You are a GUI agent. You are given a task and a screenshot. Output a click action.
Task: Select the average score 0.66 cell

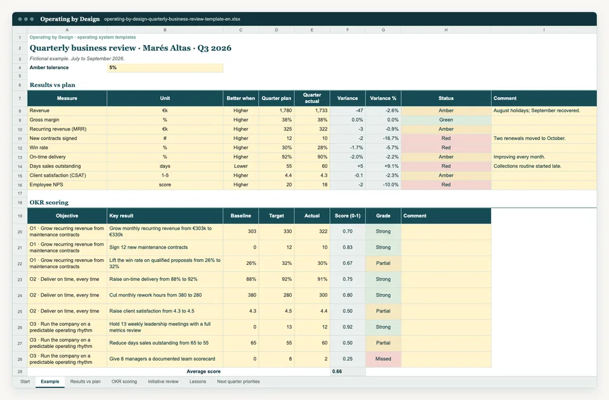[348, 371]
